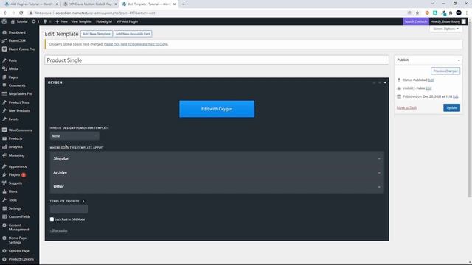The image size is (472, 265).
Task: Open Inherit design template dropdown
Action: click(74, 136)
